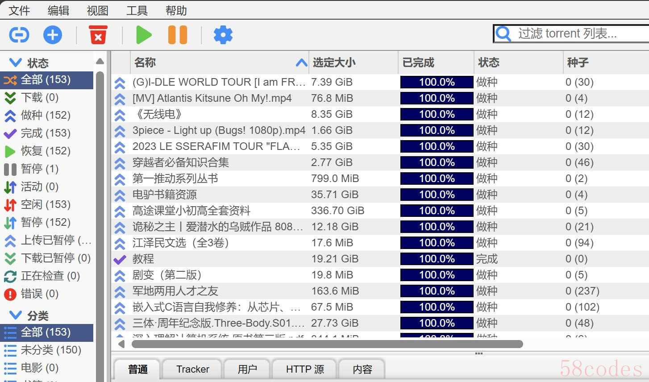Sort by the 已完成 column header
Viewport: 649px width, 382px height.
tap(436, 62)
